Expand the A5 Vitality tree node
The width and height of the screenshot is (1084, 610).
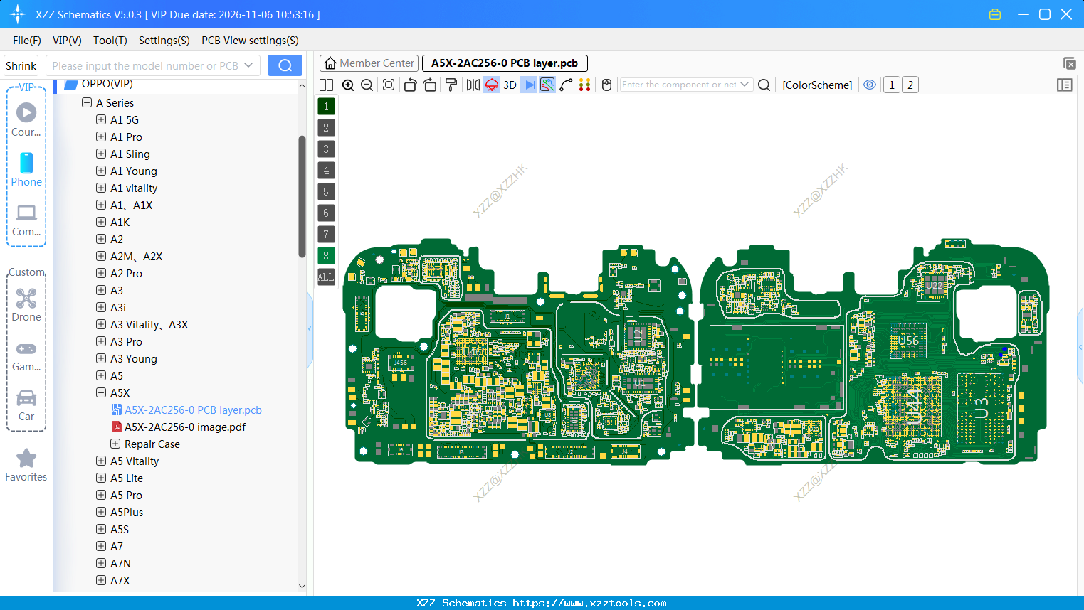coord(100,461)
